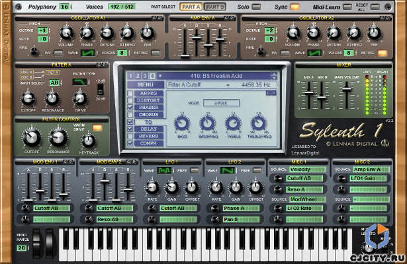Click the Reset All button
This screenshot has height=264, width=407.
click(x=375, y=7)
